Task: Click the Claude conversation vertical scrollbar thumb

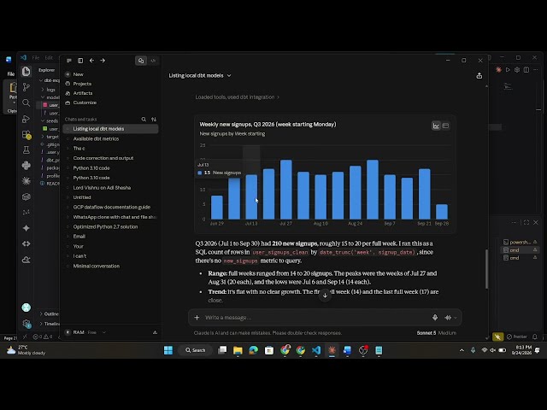Action: [x=486, y=269]
